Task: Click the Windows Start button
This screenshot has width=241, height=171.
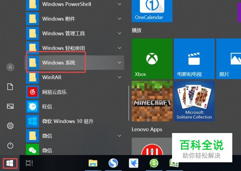Action: (x=10, y=163)
